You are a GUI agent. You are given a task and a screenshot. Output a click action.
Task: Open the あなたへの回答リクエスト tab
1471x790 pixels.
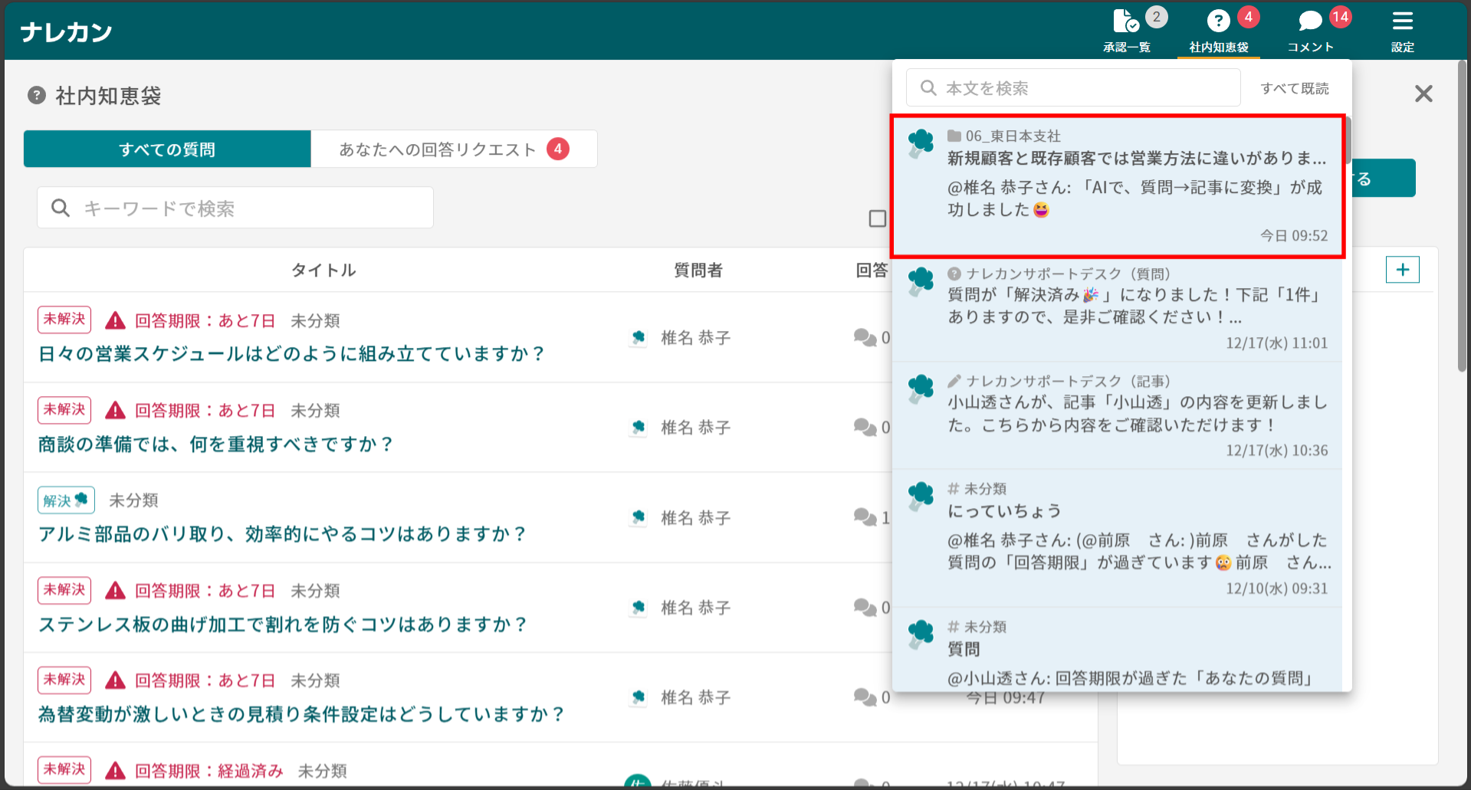(x=437, y=149)
